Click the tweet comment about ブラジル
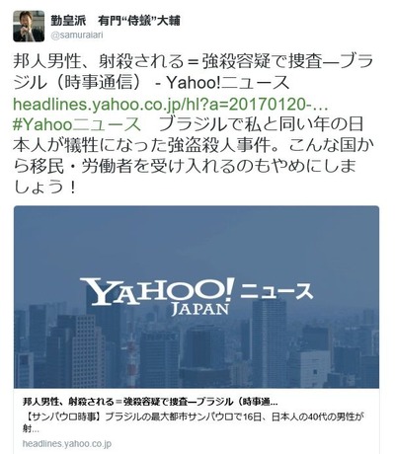Viewport: 395px width, 454px height. [x=189, y=156]
